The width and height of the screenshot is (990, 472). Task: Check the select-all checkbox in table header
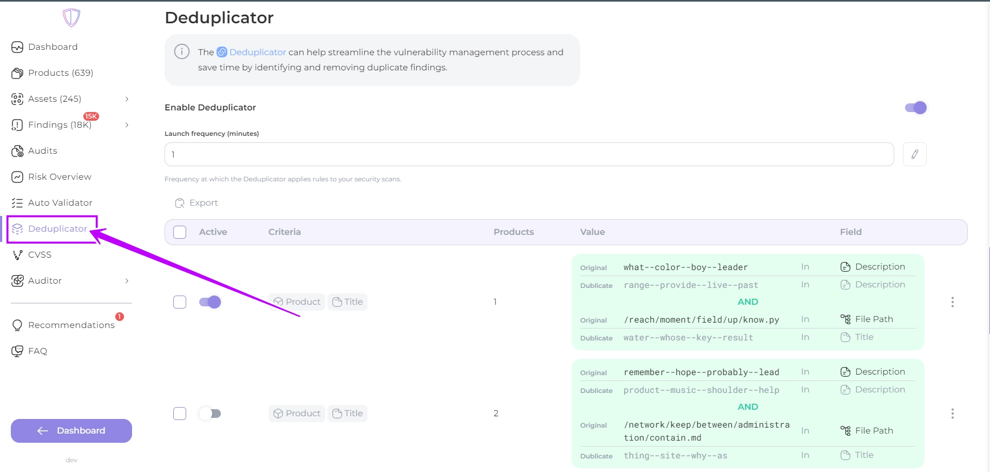(180, 232)
